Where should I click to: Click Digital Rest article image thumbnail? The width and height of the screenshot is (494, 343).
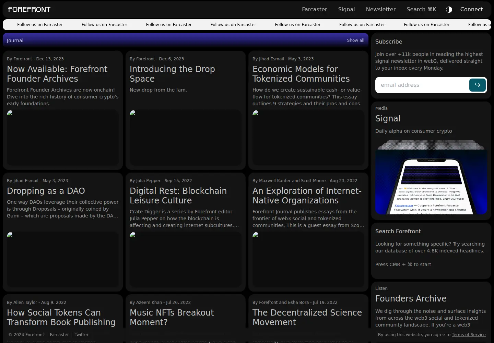(186, 259)
